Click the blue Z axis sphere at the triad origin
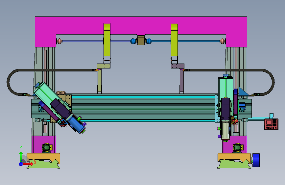 pos(21,164)
